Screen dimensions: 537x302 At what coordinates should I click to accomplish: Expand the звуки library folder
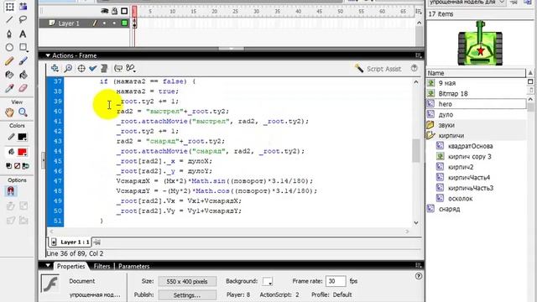pyautogui.click(x=430, y=125)
